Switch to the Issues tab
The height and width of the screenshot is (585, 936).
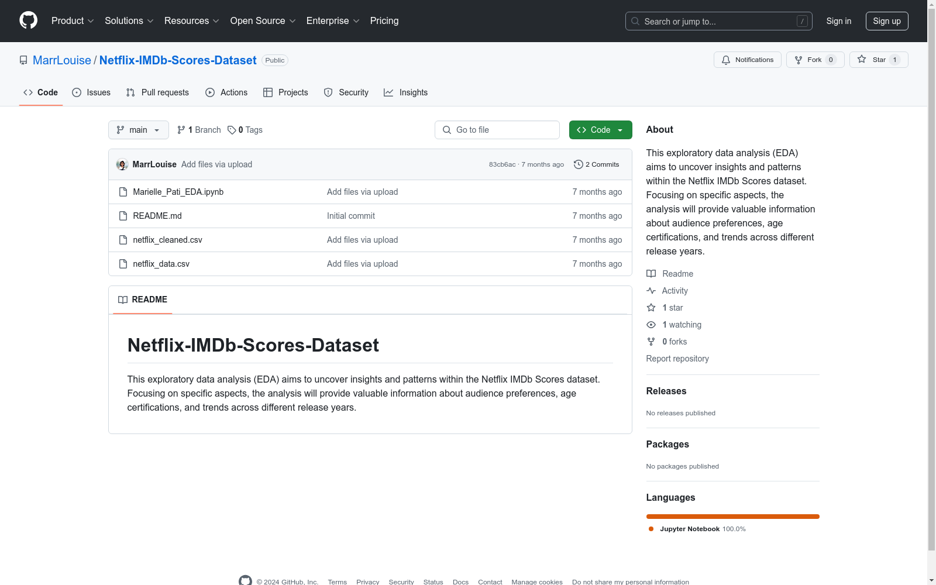point(91,92)
